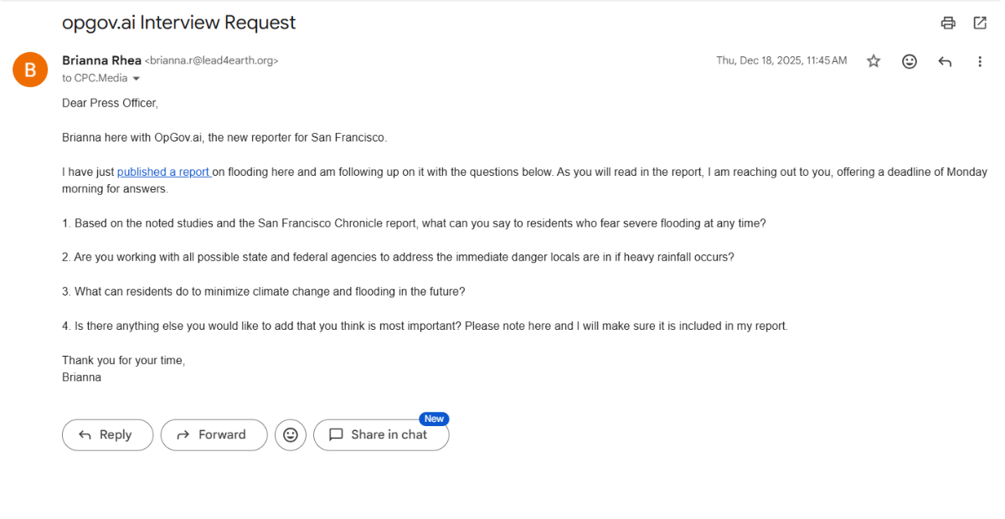Screen dimensions: 1005x519
Task: Star this email from Brianna Rhea
Action: [x=874, y=60]
